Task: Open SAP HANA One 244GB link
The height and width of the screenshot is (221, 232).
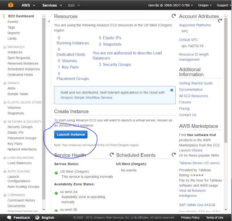Action: [x=197, y=205]
